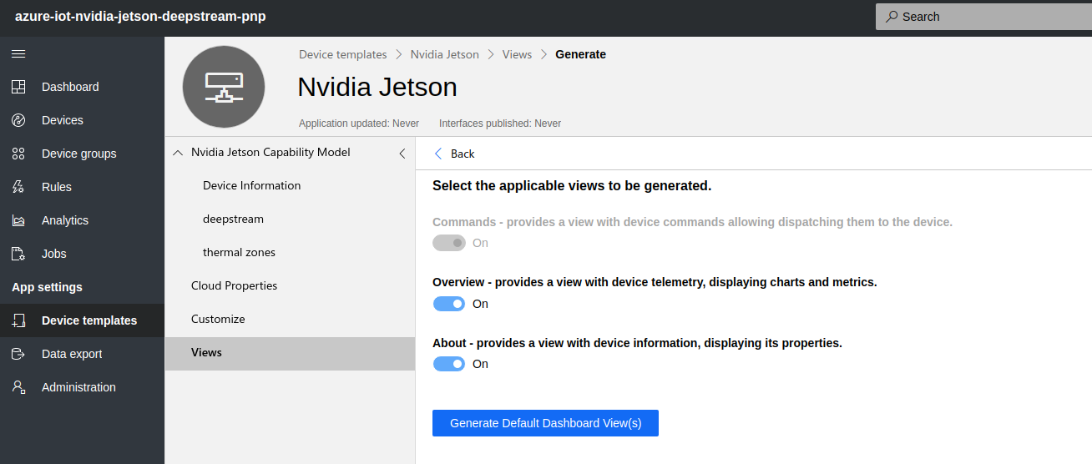
Task: Click 'Application updated: Never' text
Action: [x=359, y=124]
